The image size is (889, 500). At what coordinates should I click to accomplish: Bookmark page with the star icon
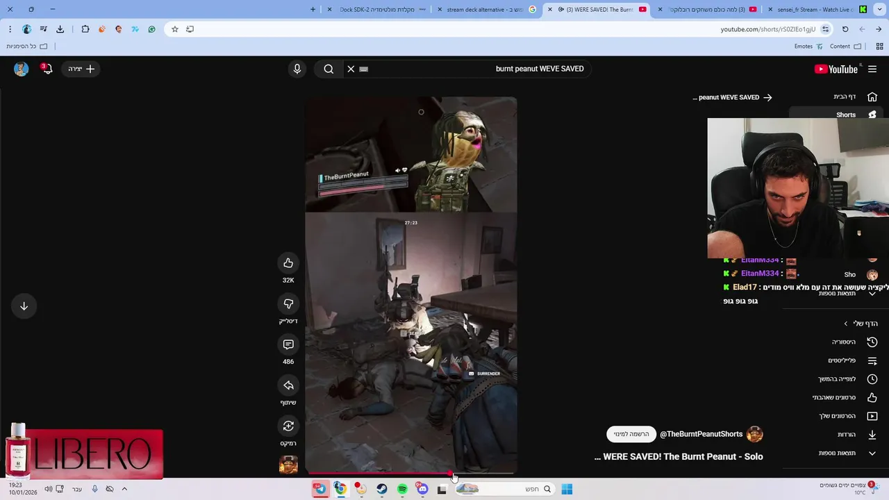174,29
